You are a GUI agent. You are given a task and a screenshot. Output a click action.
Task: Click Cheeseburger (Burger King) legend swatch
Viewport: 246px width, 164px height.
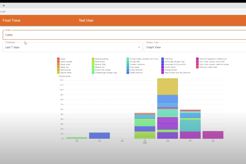coord(93,73)
